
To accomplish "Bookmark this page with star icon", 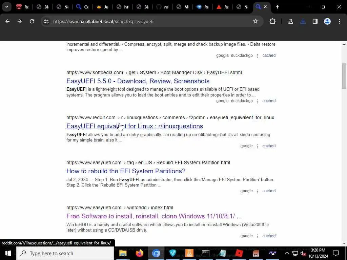I will (x=256, y=21).
